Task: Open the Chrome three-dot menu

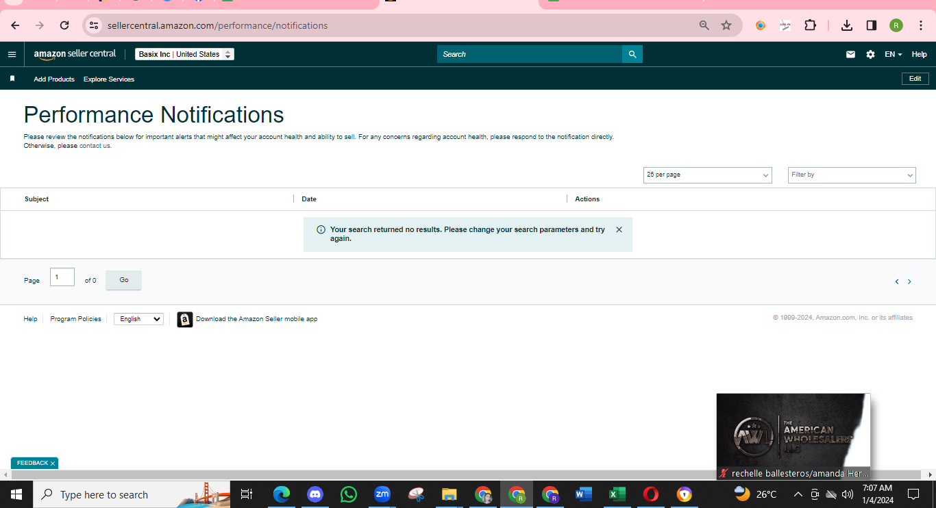Action: 921,25
